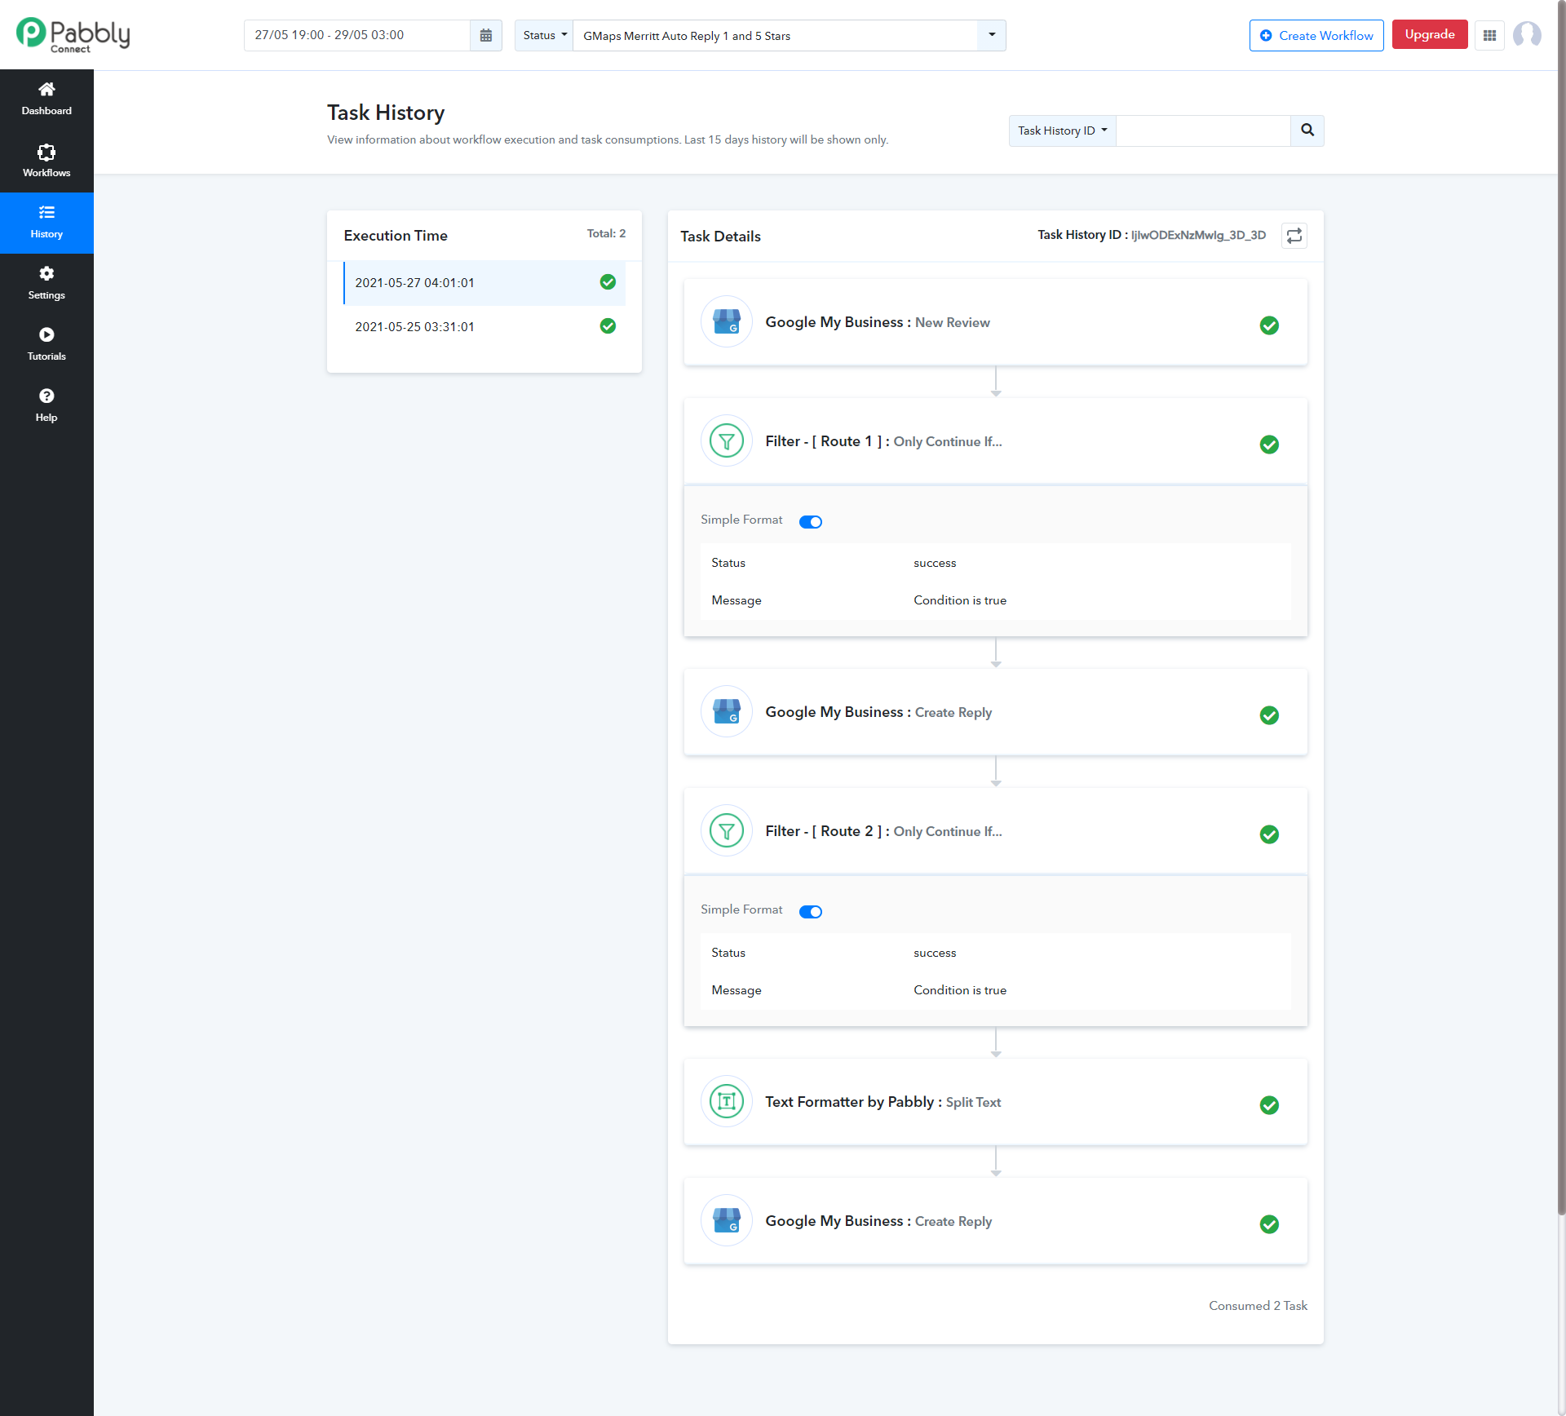The width and height of the screenshot is (1566, 1416).
Task: Click the Task History ID value text
Action: pyautogui.click(x=1198, y=235)
